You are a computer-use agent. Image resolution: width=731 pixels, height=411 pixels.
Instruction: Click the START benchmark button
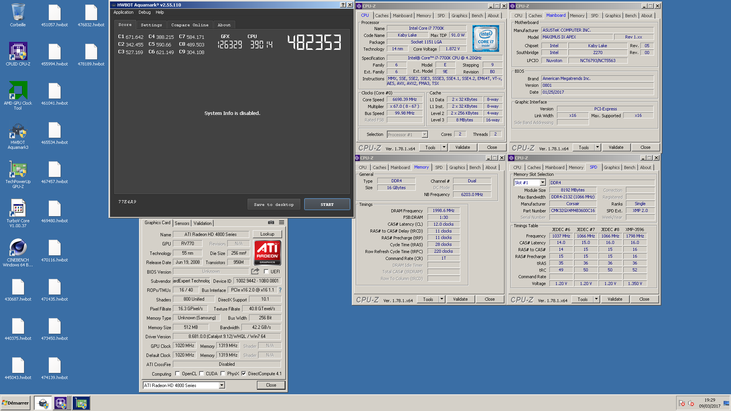click(x=327, y=204)
